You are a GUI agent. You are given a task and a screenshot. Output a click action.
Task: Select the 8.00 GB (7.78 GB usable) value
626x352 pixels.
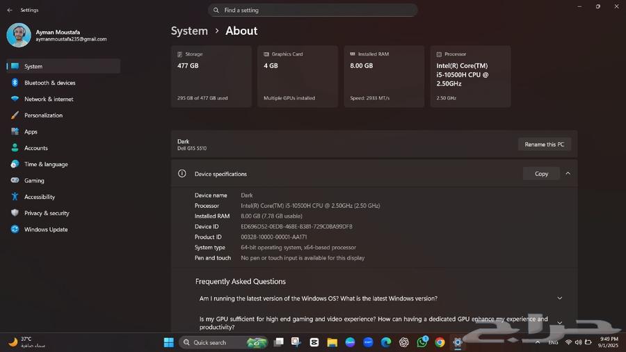pos(271,216)
